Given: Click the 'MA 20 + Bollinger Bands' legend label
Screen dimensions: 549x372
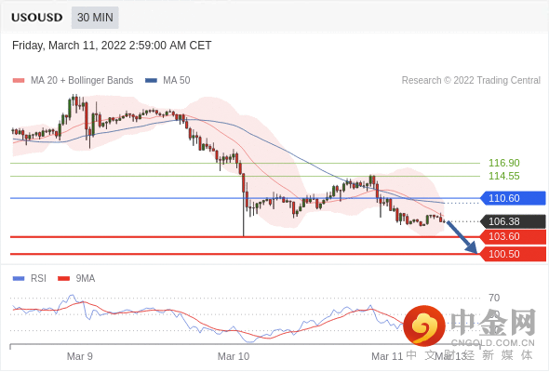Looking at the screenshot, I should 82,81.
